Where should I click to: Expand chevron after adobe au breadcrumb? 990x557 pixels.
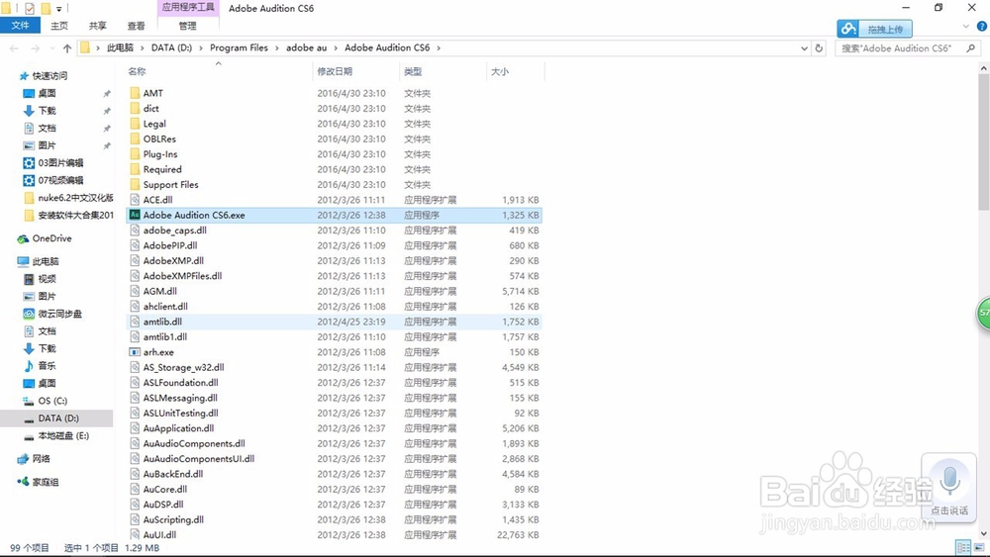[336, 47]
